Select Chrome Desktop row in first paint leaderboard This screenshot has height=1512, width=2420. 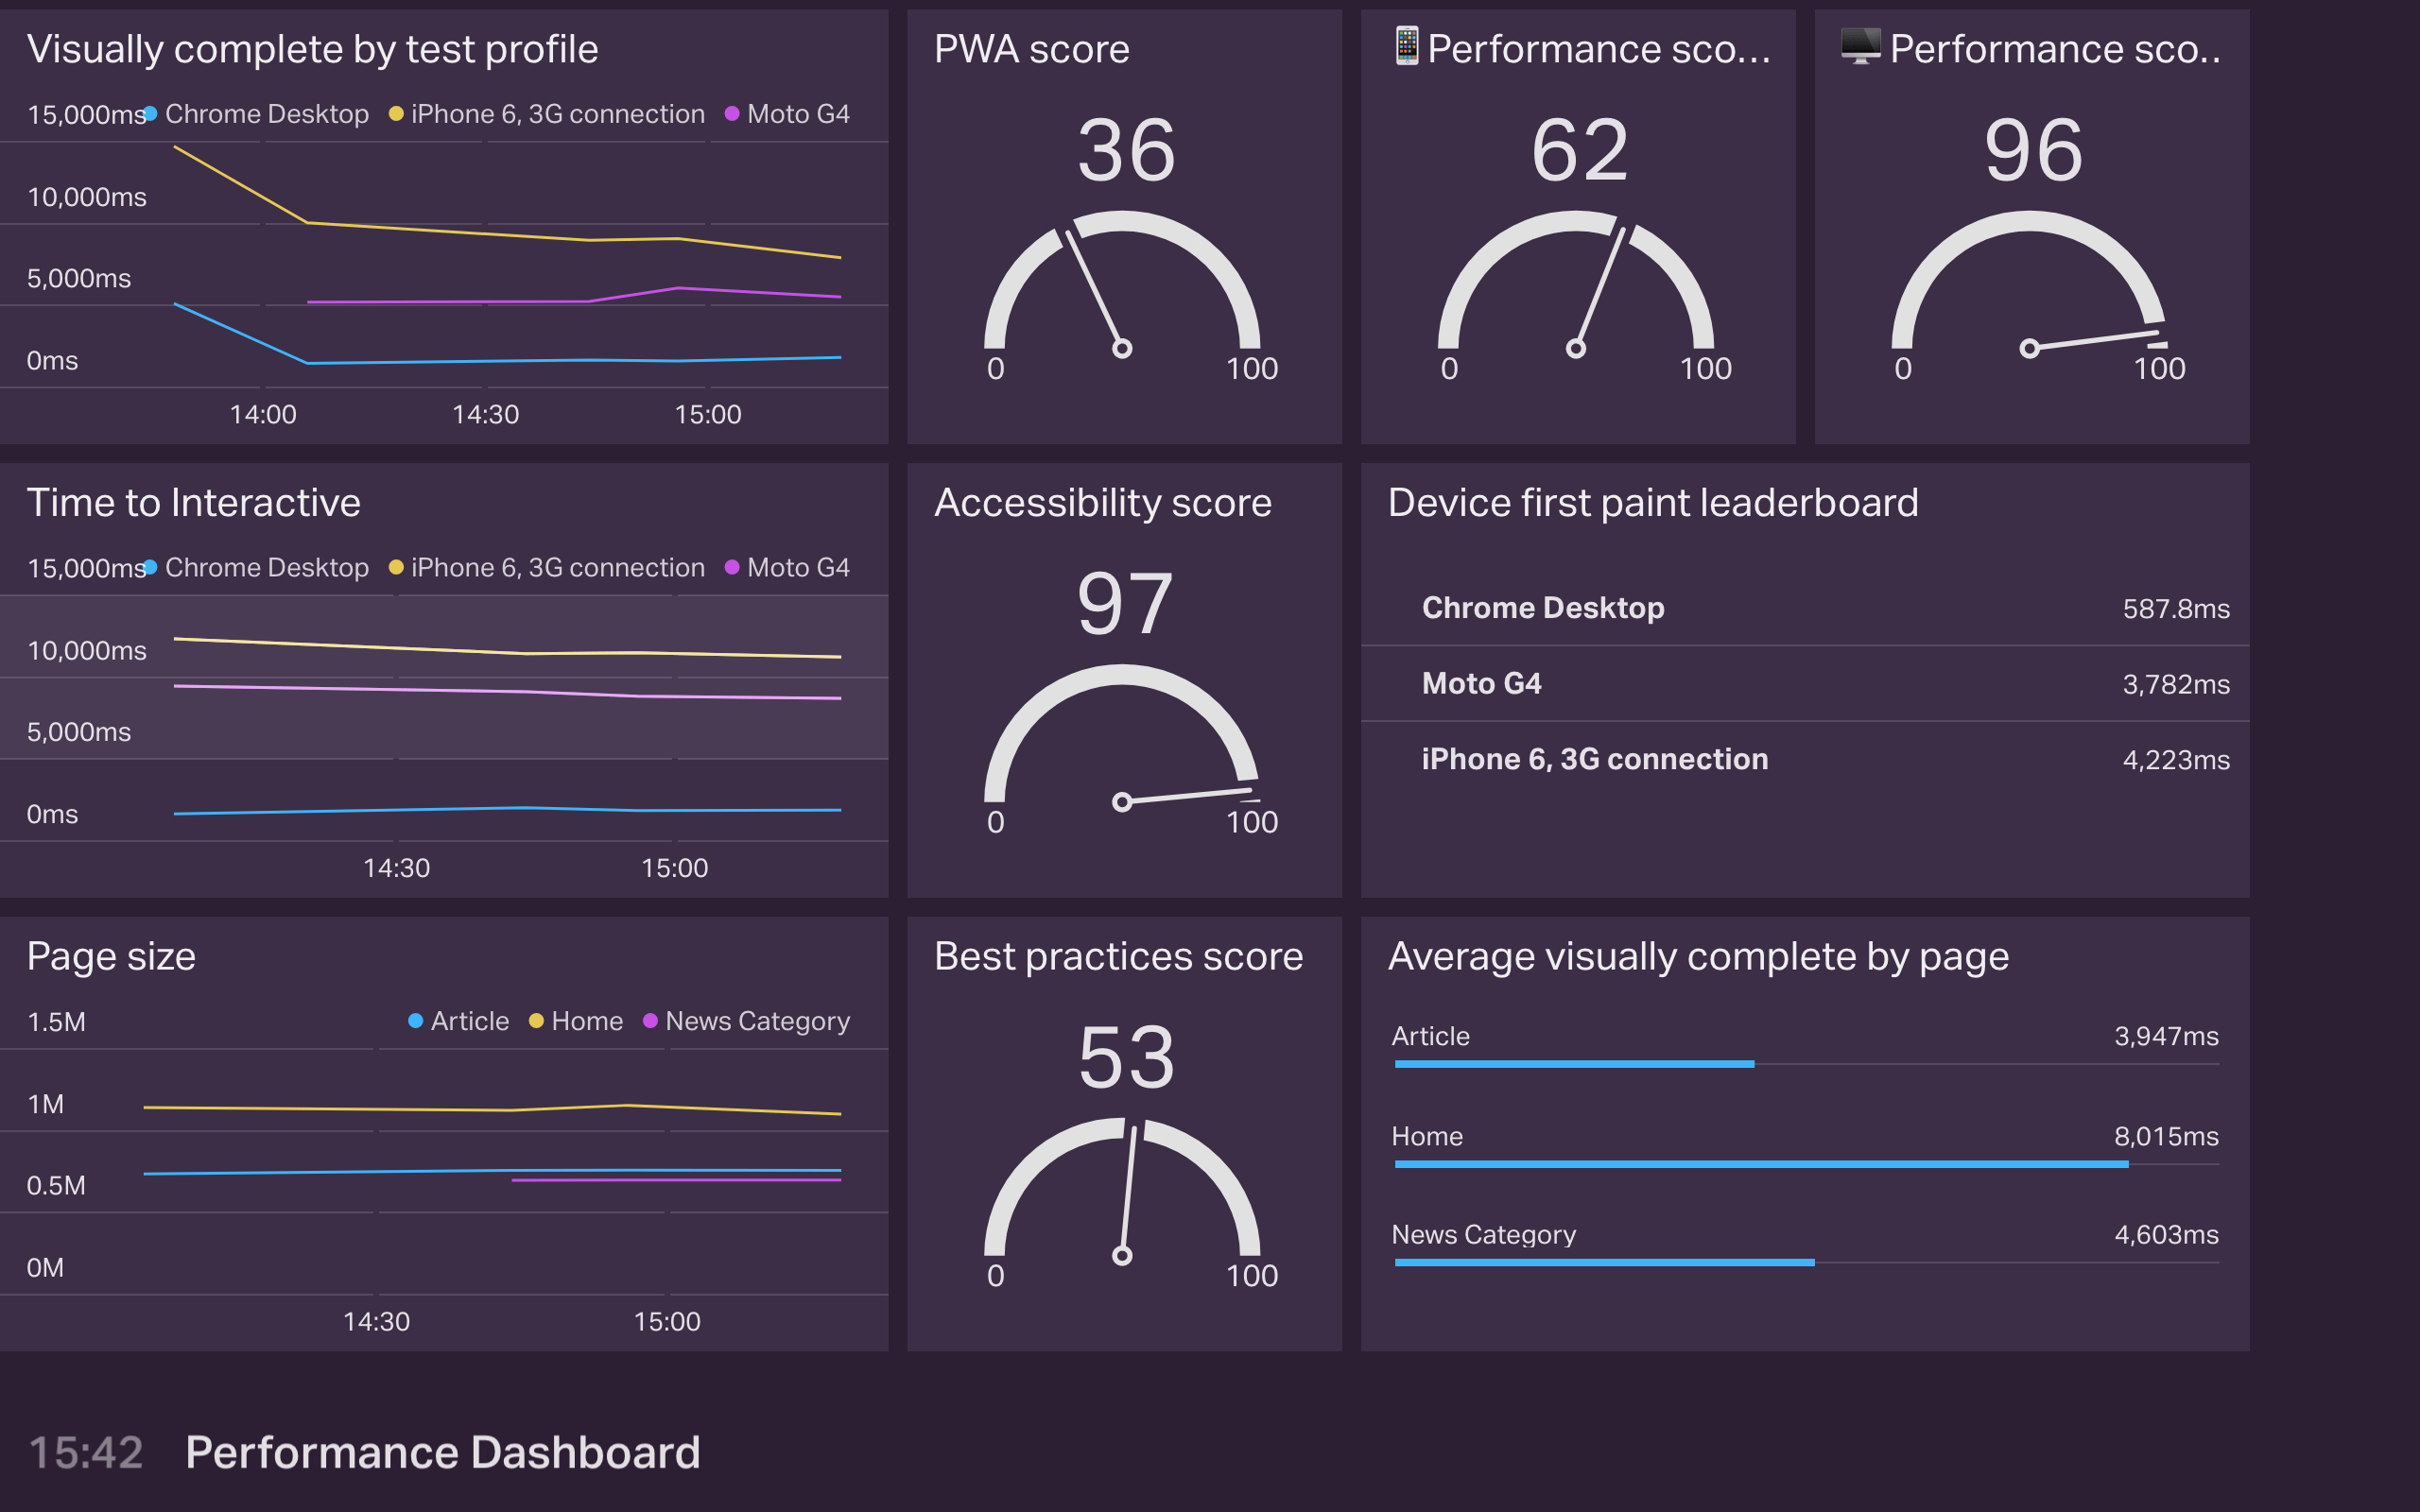pyautogui.click(x=1543, y=608)
